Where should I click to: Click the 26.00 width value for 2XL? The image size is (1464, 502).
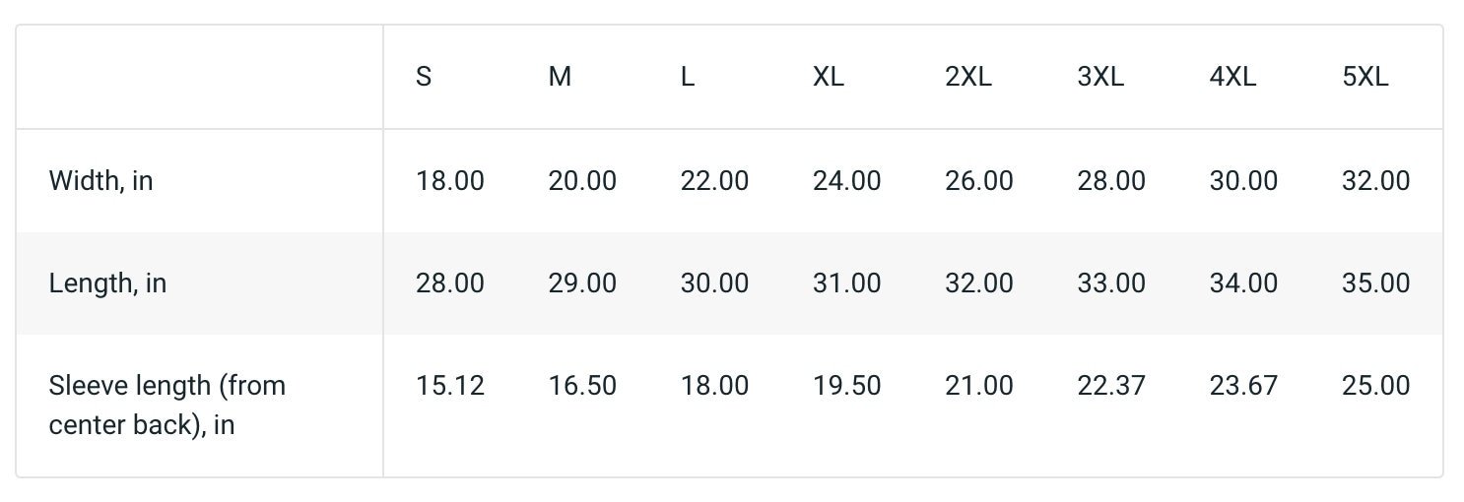click(x=979, y=181)
